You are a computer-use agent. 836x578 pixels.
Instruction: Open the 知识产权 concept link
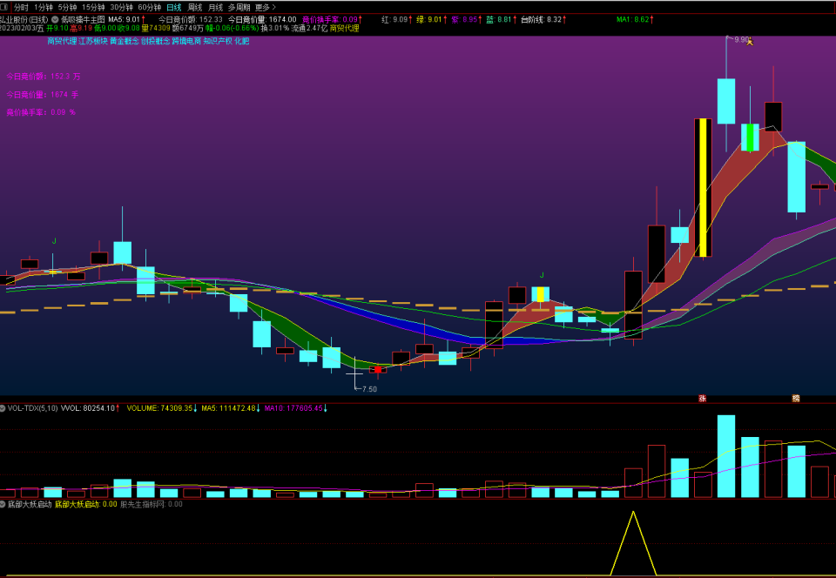pyautogui.click(x=218, y=41)
